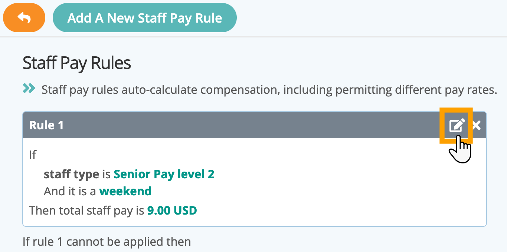The width and height of the screenshot is (507, 252).
Task: Click the gray Rule 1 header bar
Action: tap(255, 125)
